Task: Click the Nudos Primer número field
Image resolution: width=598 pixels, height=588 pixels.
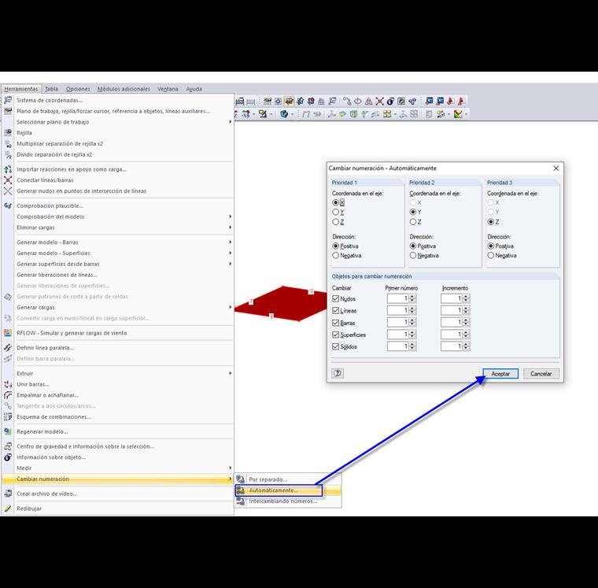Action: click(x=398, y=298)
